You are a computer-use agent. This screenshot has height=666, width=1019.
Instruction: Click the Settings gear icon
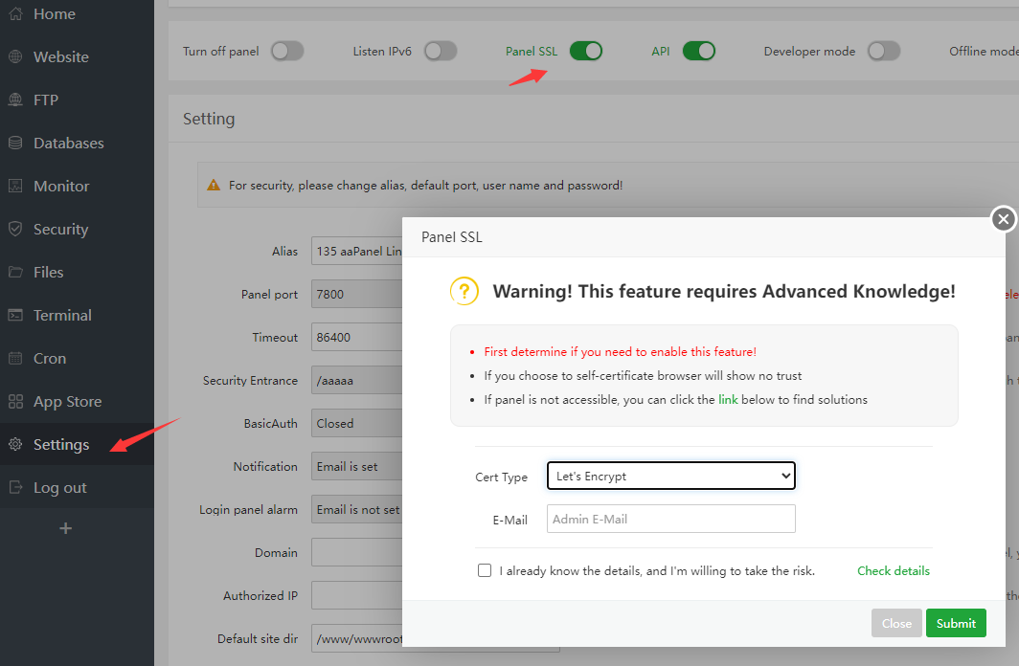click(x=15, y=444)
